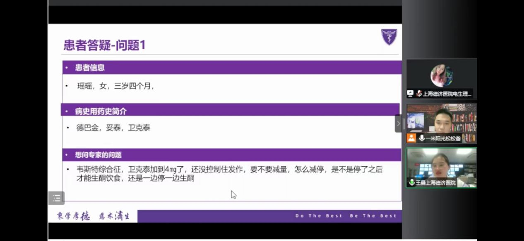Click muted microphone icon beside 上海德济医院电生理
The width and height of the screenshot is (524, 241).
pyautogui.click(x=419, y=94)
